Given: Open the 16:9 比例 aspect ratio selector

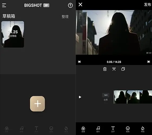Looking at the screenshot, I should 106,97.
